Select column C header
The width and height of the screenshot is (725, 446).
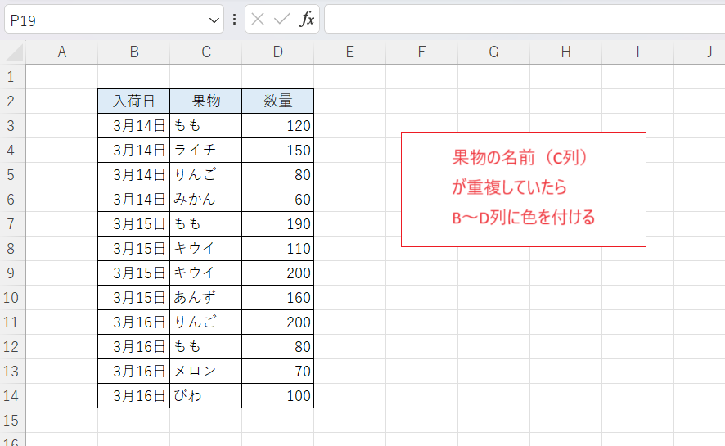(205, 52)
